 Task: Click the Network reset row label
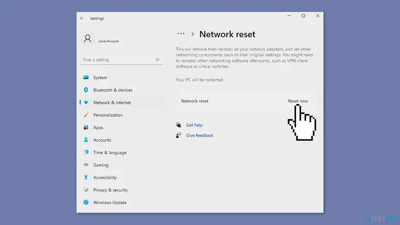point(195,101)
